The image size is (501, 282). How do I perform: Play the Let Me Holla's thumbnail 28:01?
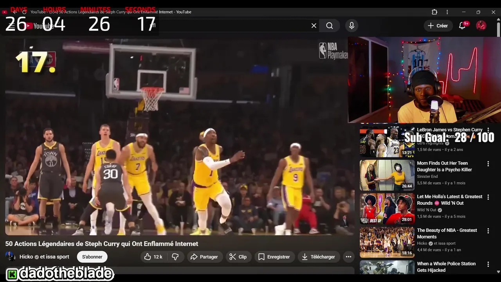tap(387, 209)
